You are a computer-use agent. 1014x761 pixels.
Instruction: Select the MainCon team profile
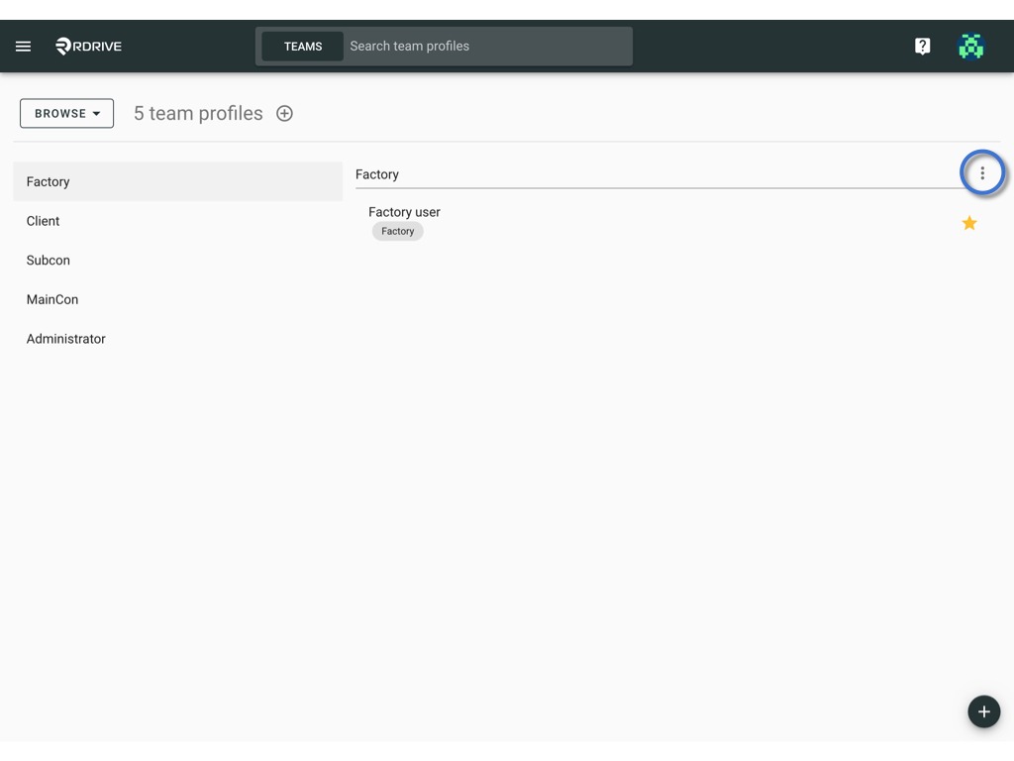click(178, 299)
